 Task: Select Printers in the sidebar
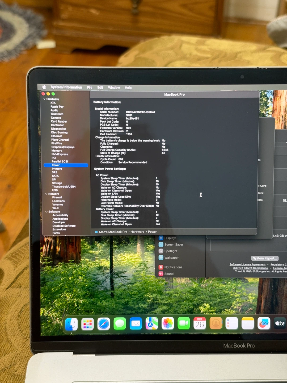(57, 169)
